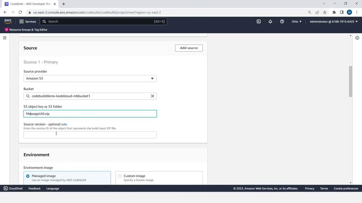362x203 pixels.
Task: Click the 'Source 1 - Primary' label
Action: [41, 62]
